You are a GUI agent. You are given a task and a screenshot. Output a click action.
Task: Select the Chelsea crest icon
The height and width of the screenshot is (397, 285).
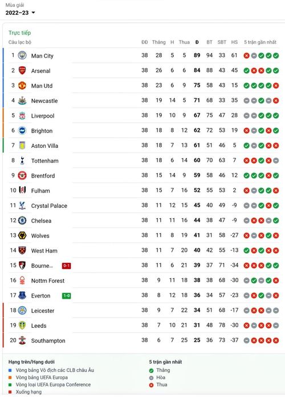pyautogui.click(x=22, y=220)
